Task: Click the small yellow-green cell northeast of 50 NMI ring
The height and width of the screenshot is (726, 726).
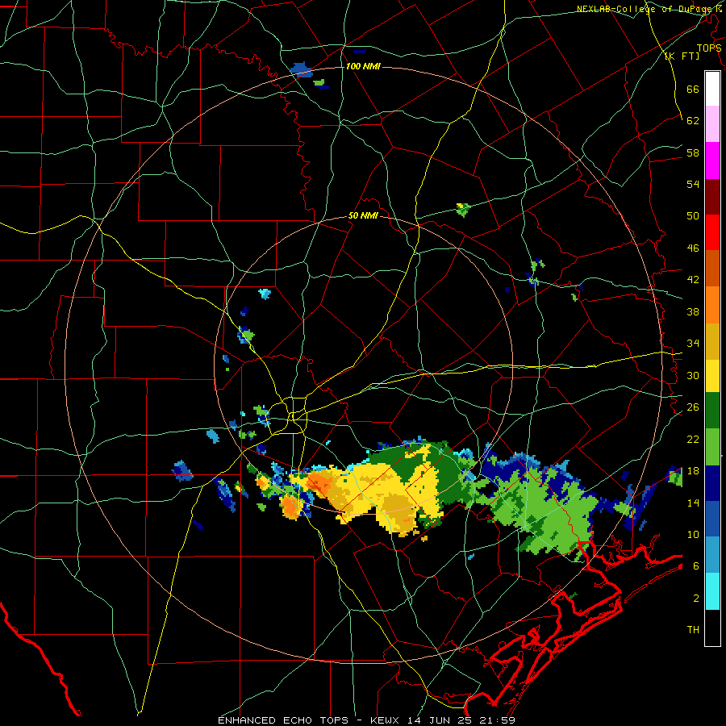Action: pos(463,209)
